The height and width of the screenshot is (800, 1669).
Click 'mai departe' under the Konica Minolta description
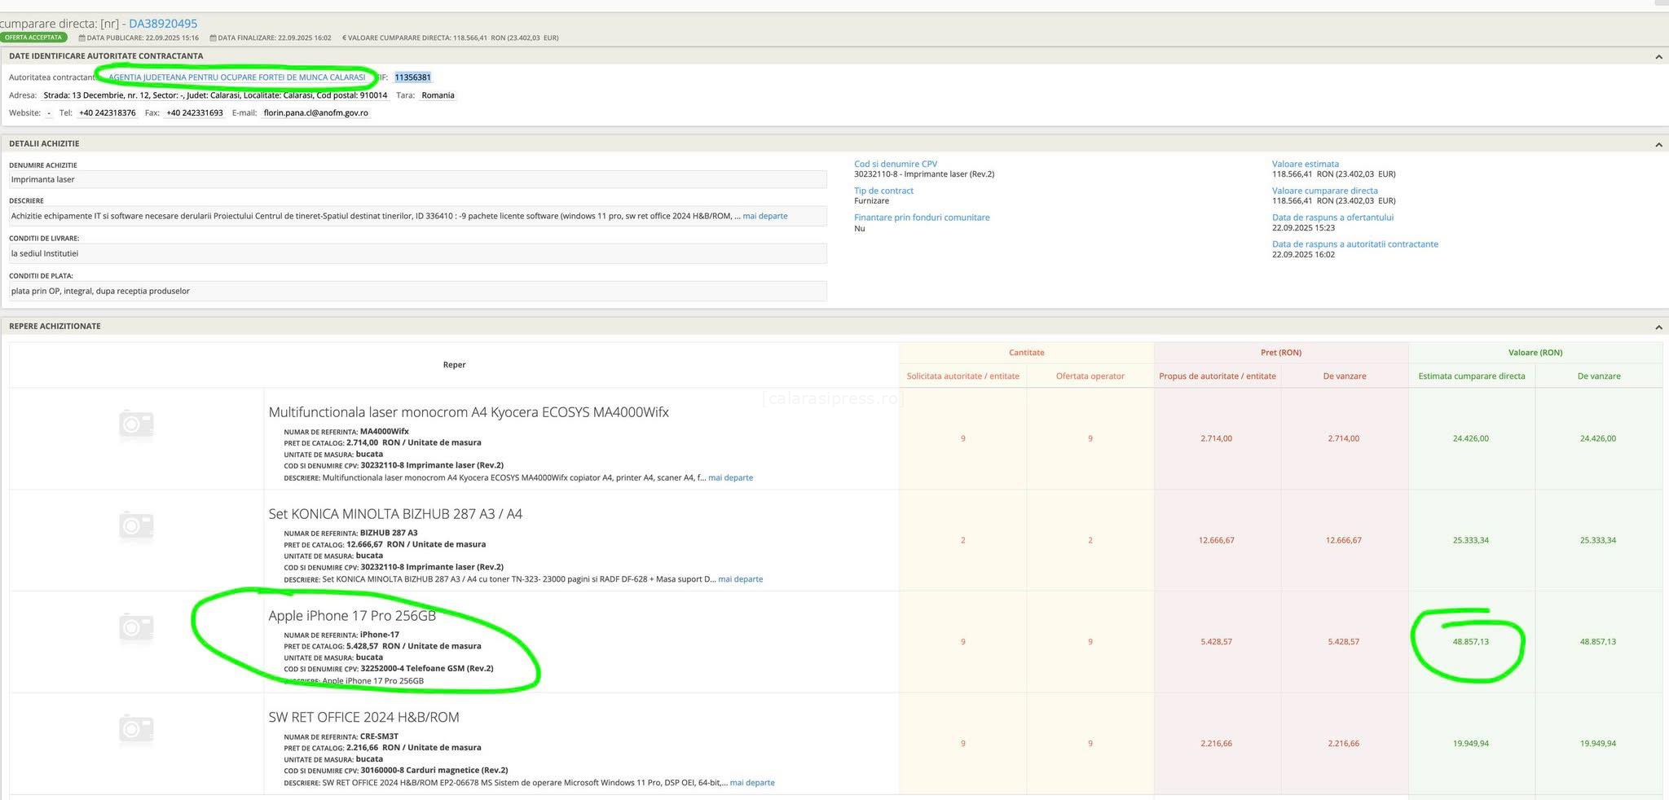pos(740,579)
